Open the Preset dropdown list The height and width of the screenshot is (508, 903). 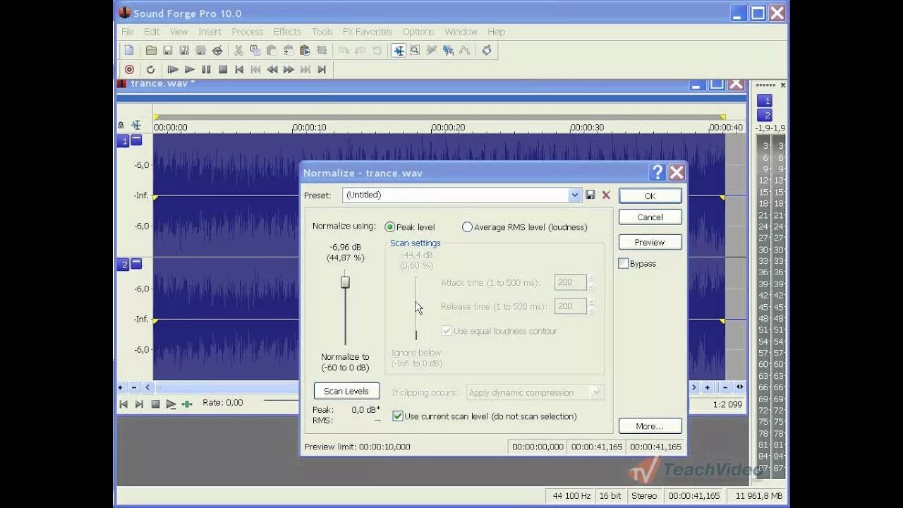575,195
